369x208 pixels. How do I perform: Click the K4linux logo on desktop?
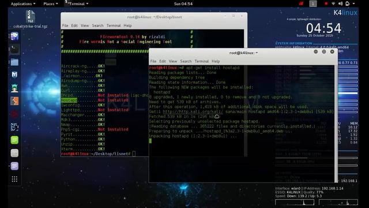pyautogui.click(x=345, y=13)
